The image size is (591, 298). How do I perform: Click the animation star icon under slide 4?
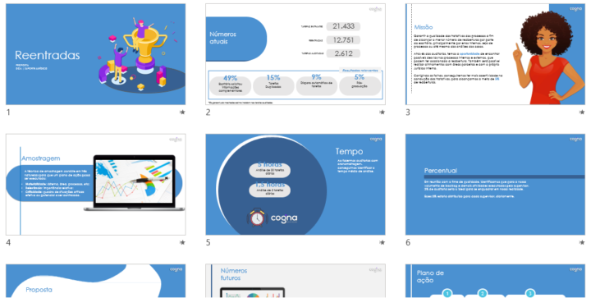(x=182, y=242)
